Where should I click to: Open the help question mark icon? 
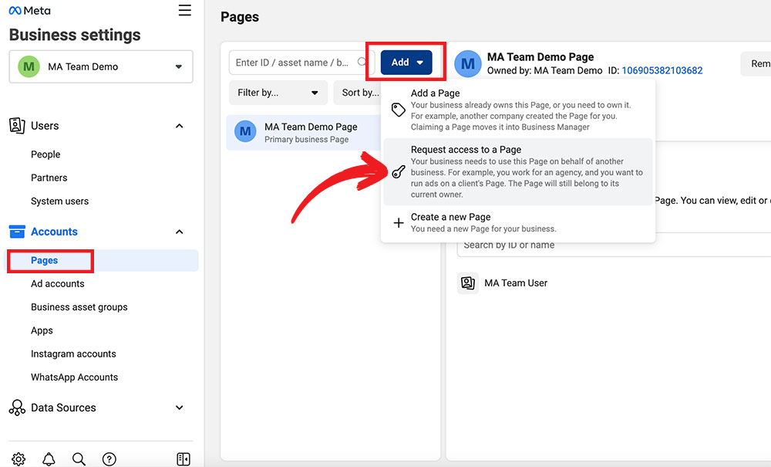point(109,459)
